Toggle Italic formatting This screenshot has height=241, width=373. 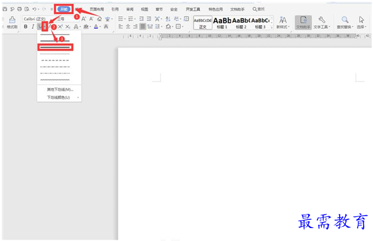(33, 27)
